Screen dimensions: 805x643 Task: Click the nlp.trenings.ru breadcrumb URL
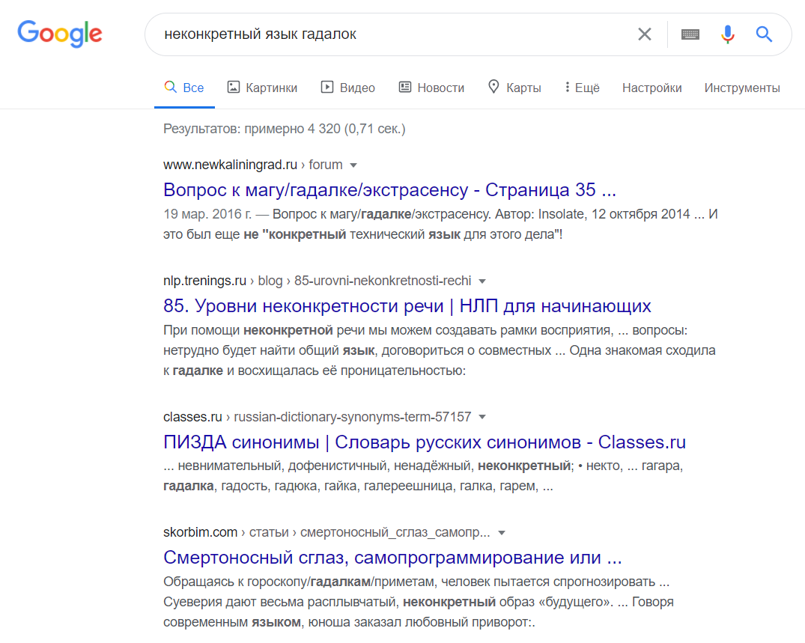[x=318, y=281]
